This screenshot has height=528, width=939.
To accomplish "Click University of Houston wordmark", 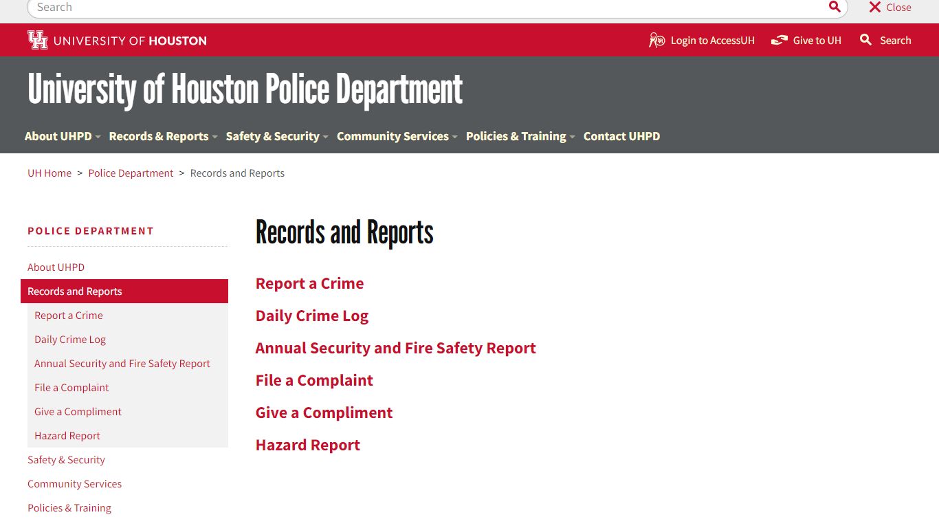I will [130, 41].
